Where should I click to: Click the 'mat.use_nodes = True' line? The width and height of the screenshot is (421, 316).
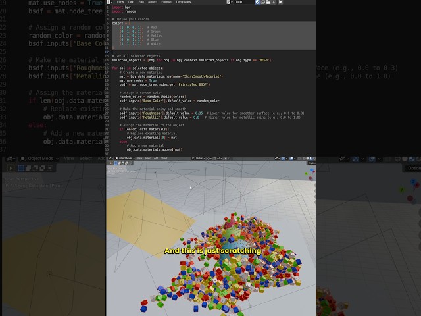point(138,80)
